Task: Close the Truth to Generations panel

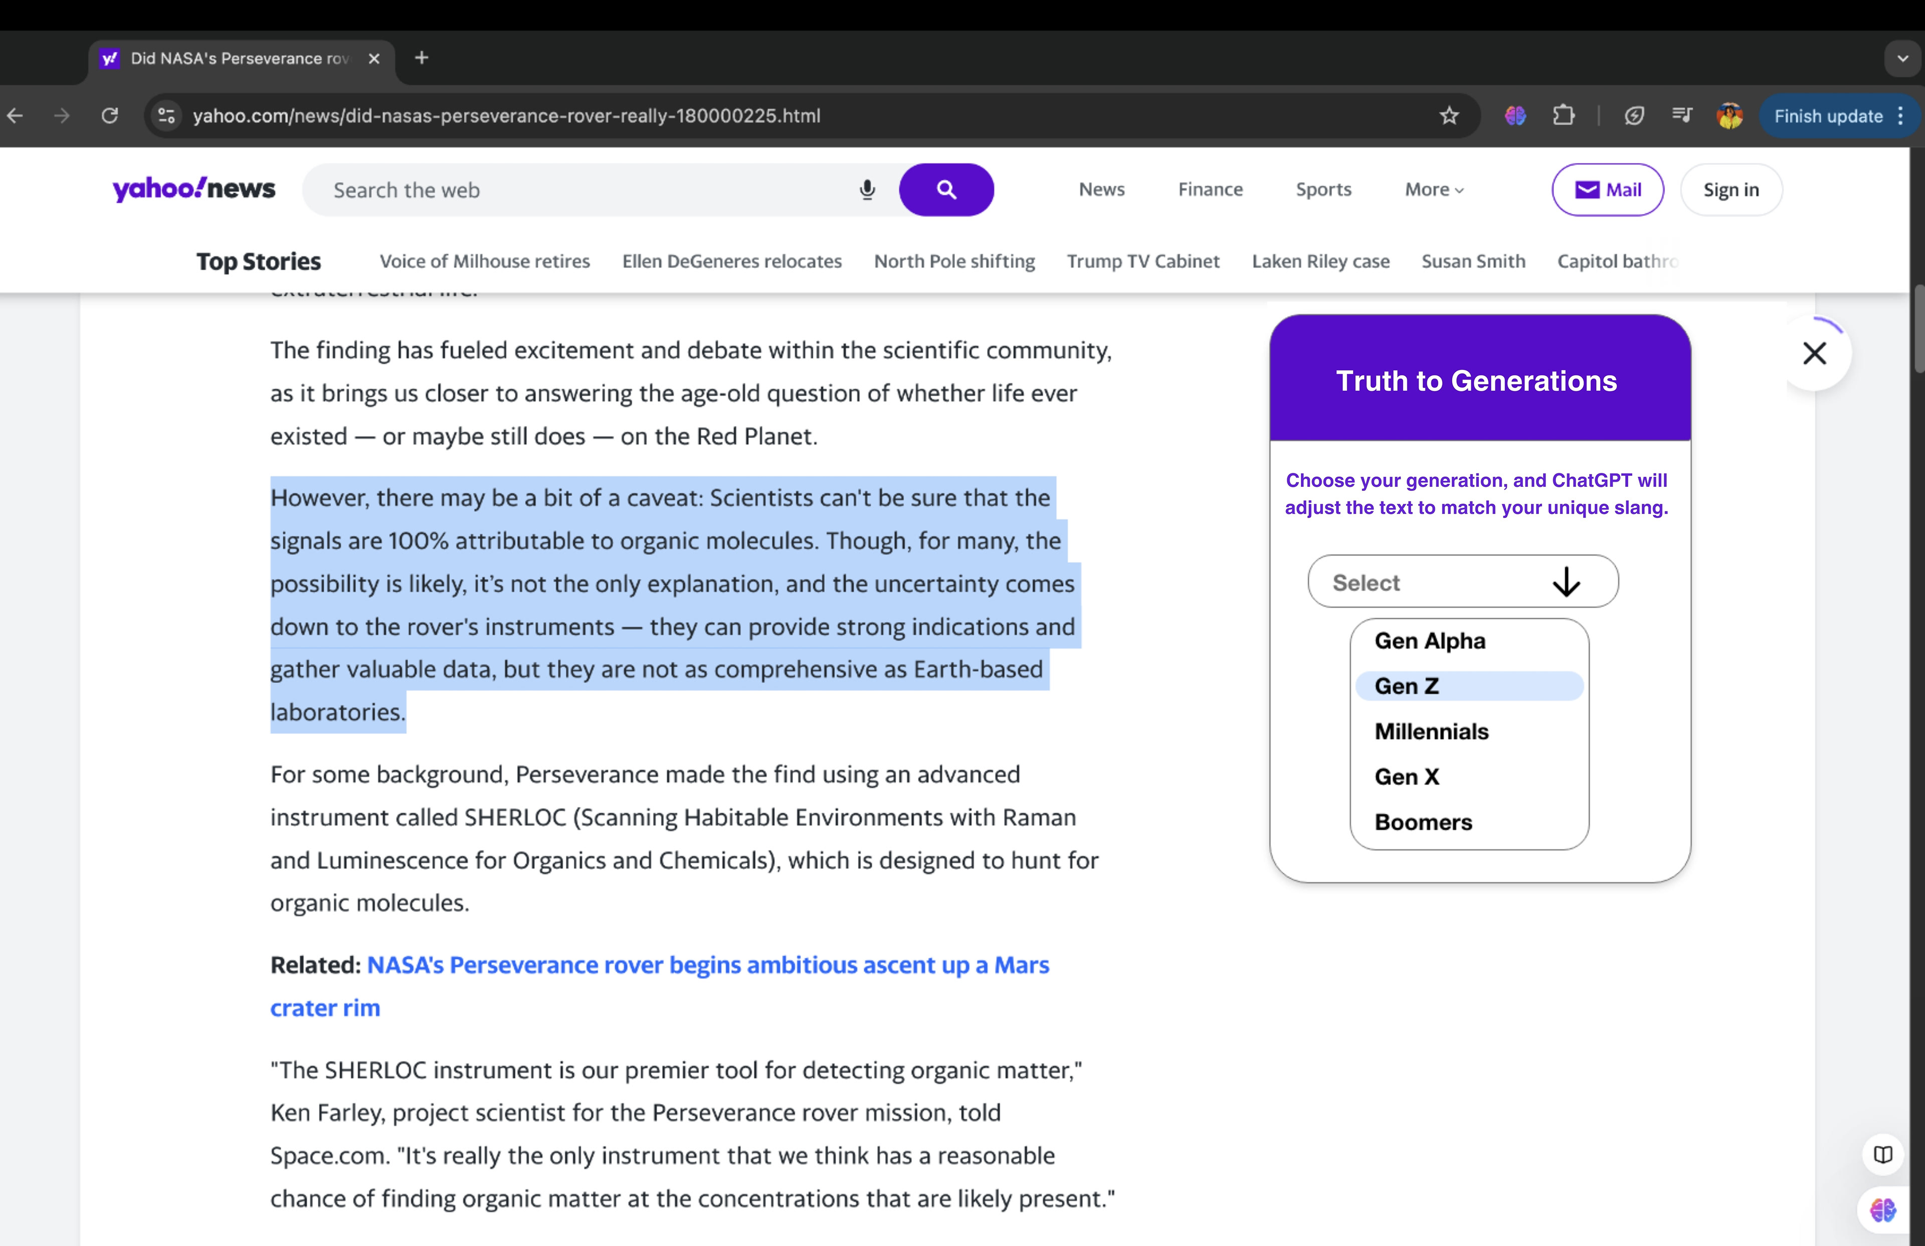Action: coord(1814,353)
